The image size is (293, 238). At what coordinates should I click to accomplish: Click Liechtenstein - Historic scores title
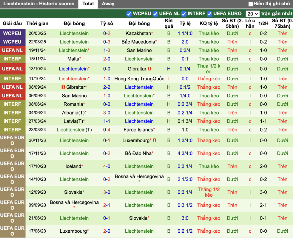coord(39,4)
